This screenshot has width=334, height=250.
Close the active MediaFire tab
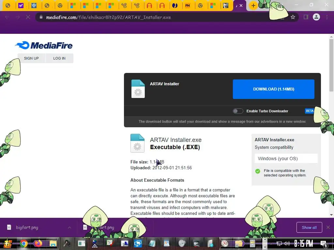point(241,6)
